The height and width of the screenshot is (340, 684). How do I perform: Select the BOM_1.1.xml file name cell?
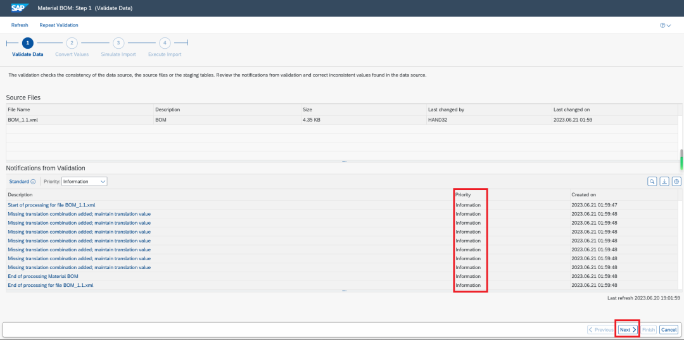coord(80,120)
